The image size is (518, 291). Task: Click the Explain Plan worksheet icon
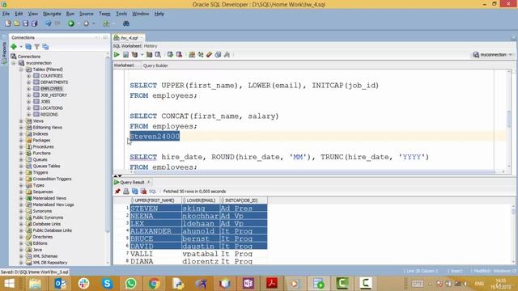135,54
